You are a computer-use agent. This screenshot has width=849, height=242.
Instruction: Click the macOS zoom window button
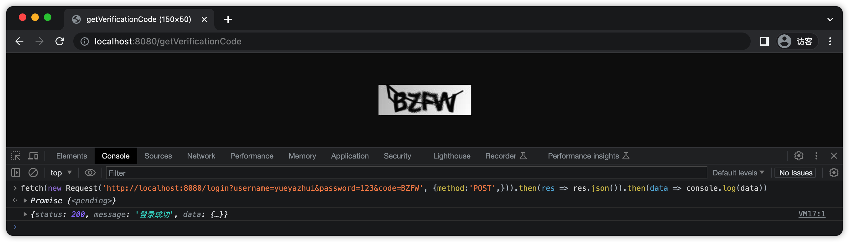pos(48,18)
